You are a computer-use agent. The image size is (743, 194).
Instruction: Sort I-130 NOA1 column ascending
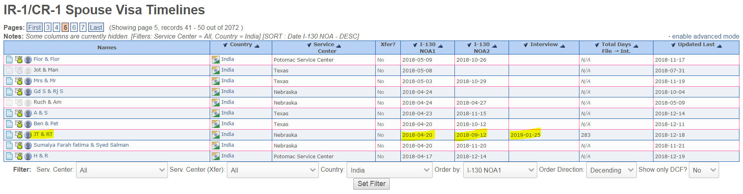[x=440, y=45]
